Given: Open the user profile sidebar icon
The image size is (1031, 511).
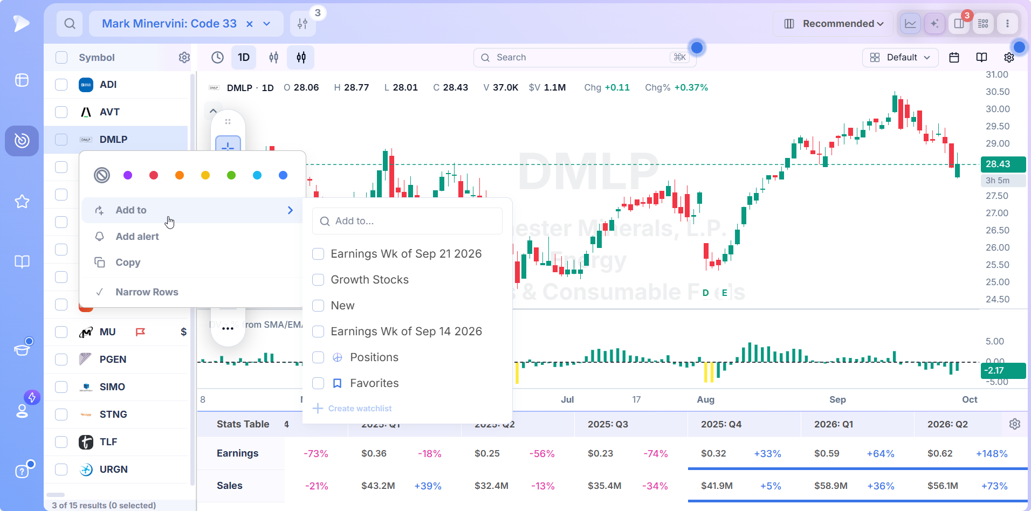Looking at the screenshot, I should pos(22,411).
